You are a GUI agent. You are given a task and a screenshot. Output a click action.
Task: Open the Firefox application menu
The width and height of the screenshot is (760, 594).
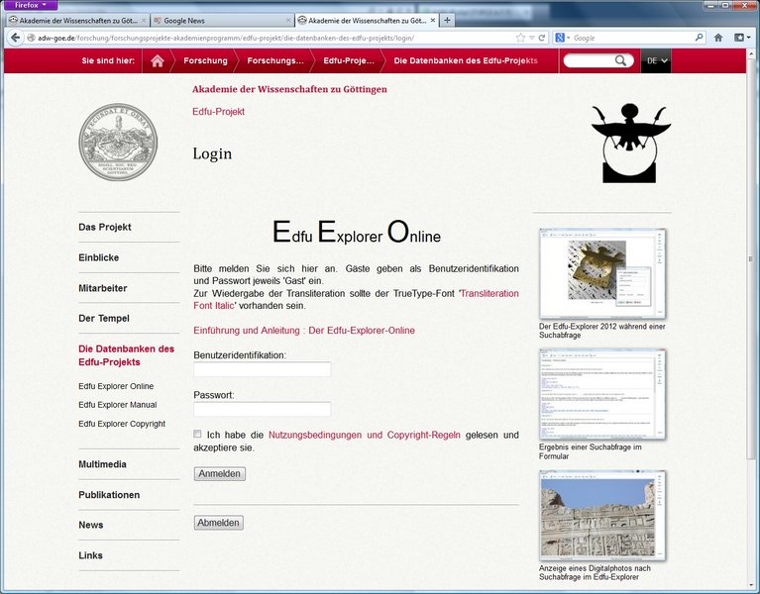[30, 5]
